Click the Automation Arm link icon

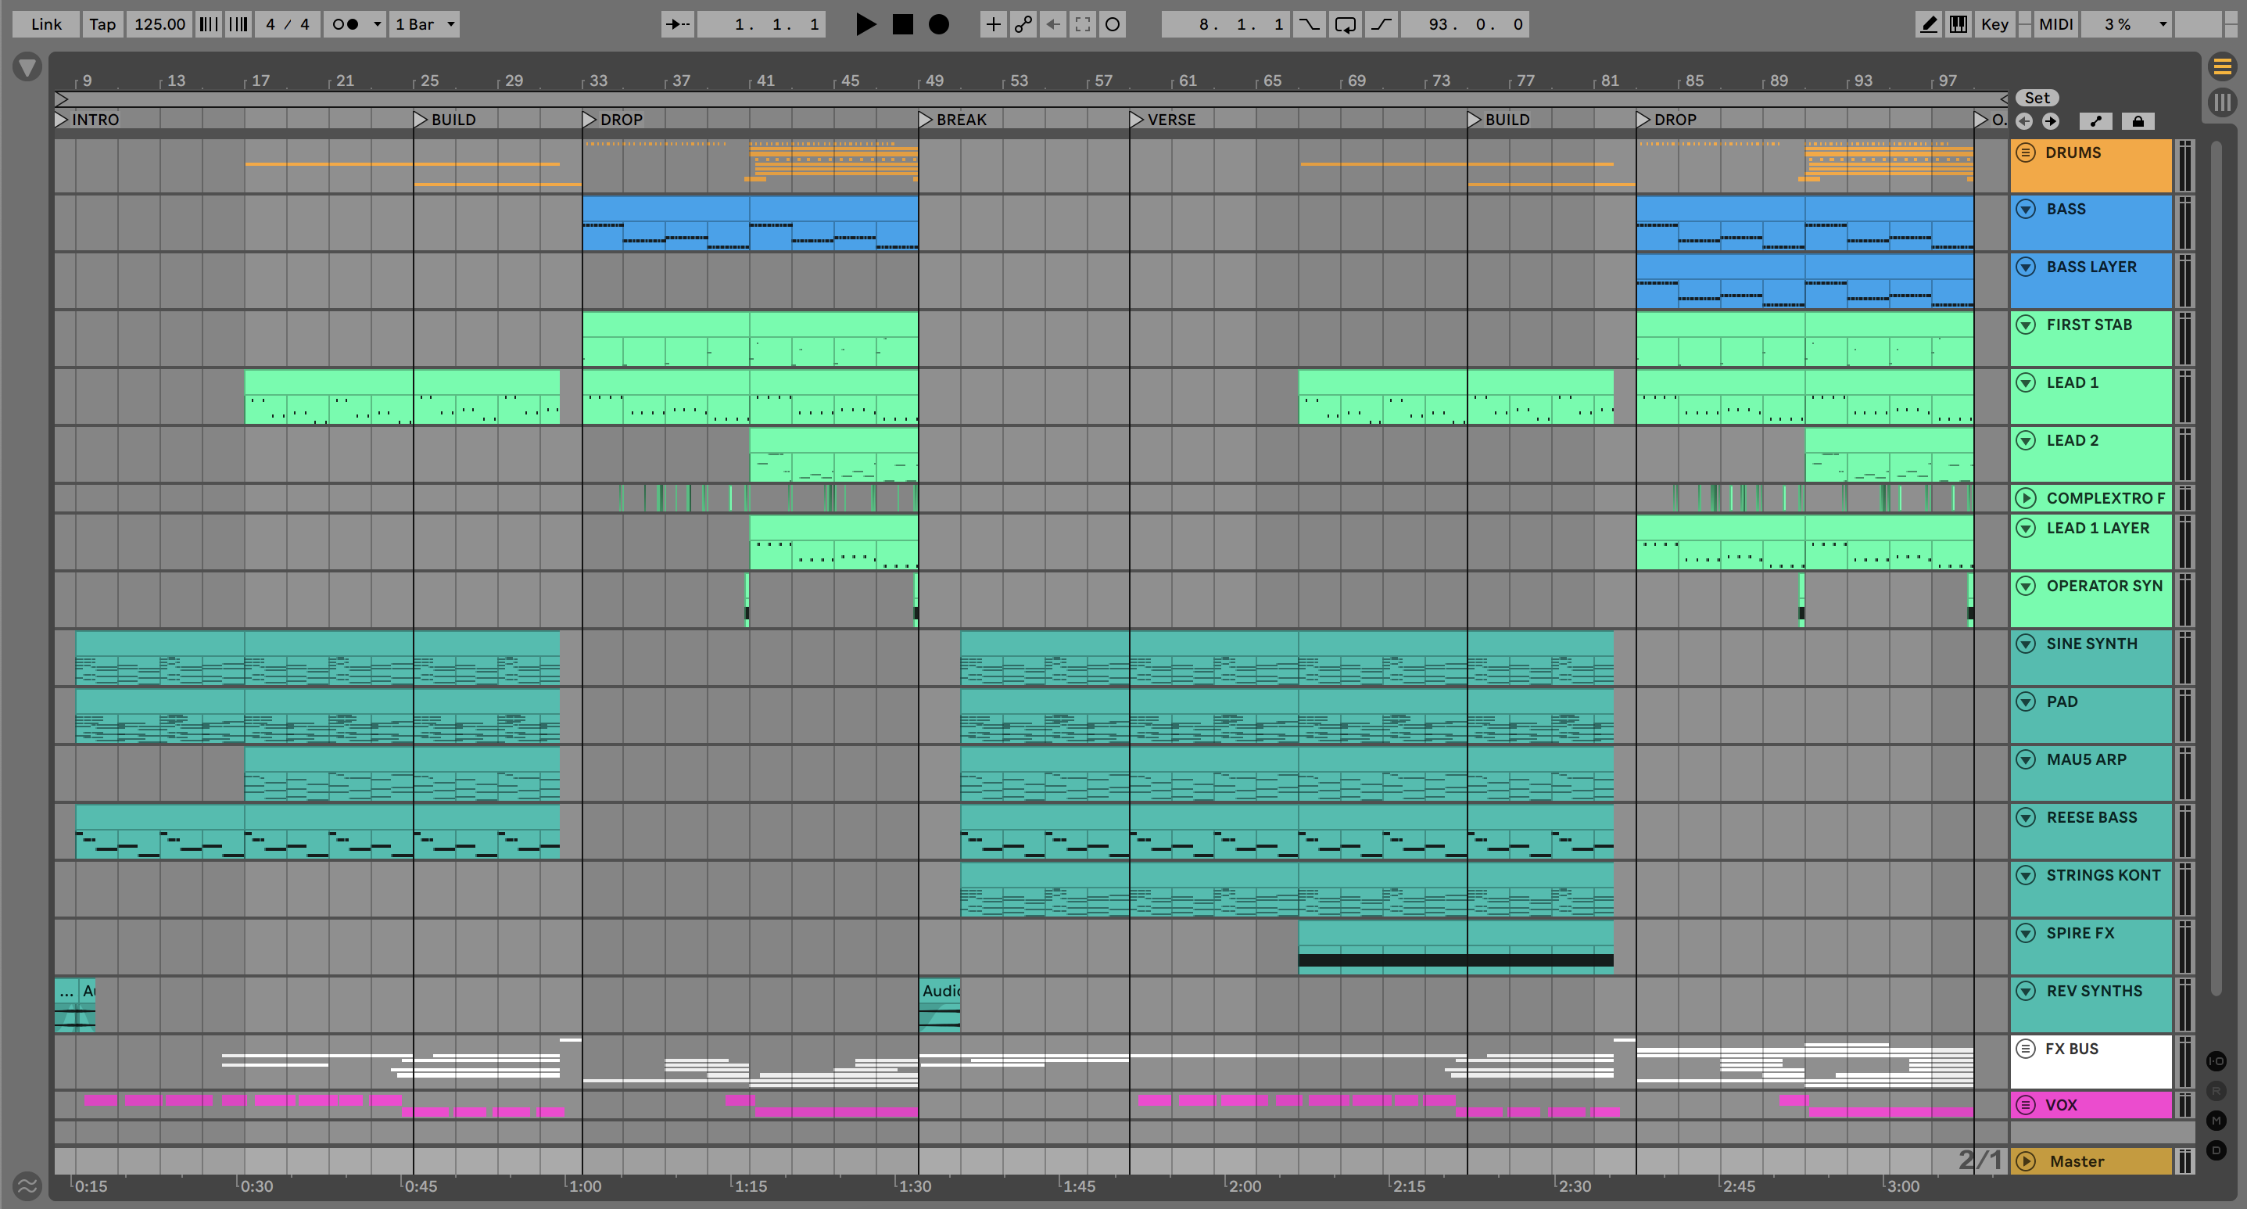tap(1023, 24)
